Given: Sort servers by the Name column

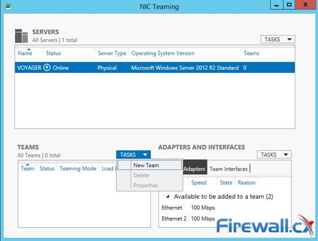Looking at the screenshot, I should [x=25, y=53].
